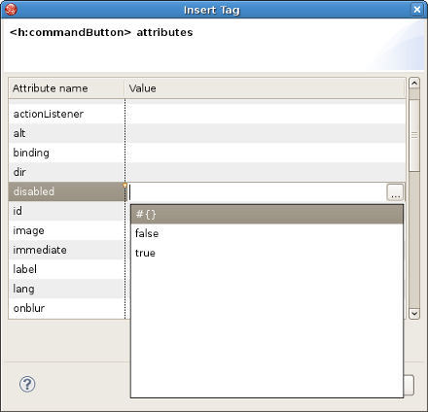
Task: Click the alt value cell
Action: pos(266,133)
